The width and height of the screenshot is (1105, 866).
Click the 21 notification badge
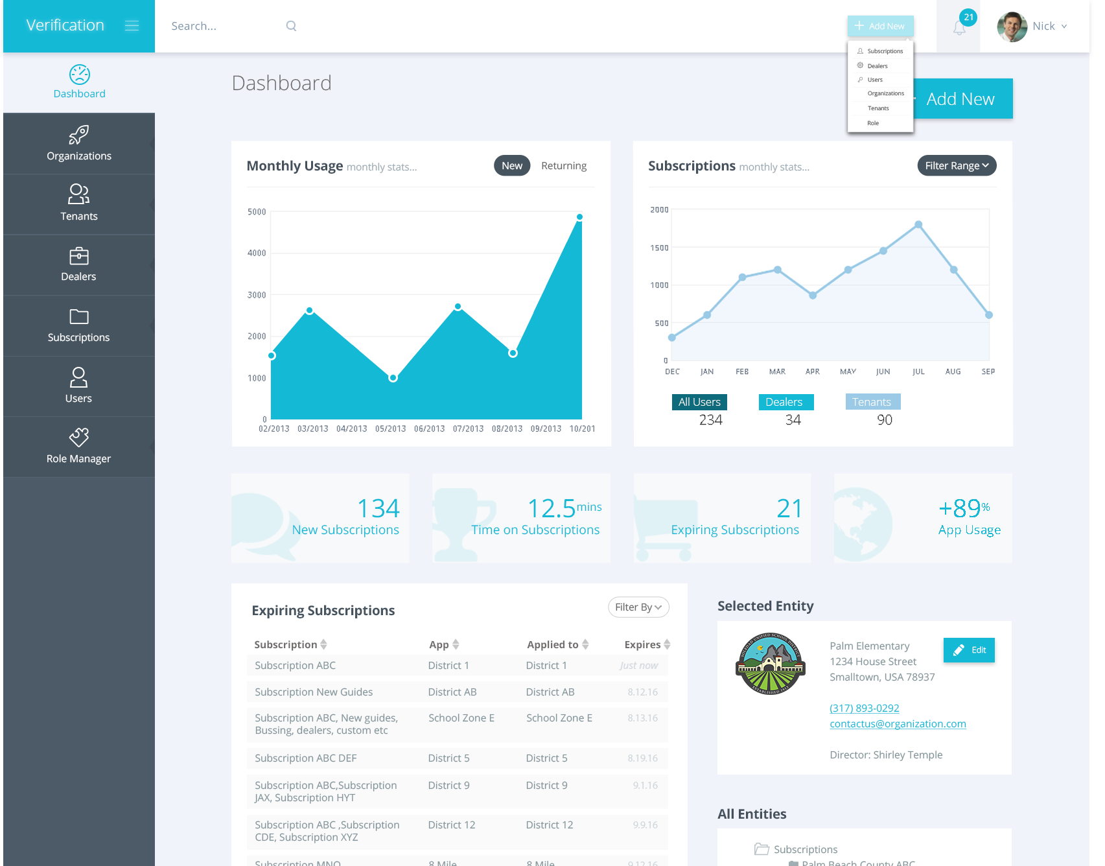(968, 18)
